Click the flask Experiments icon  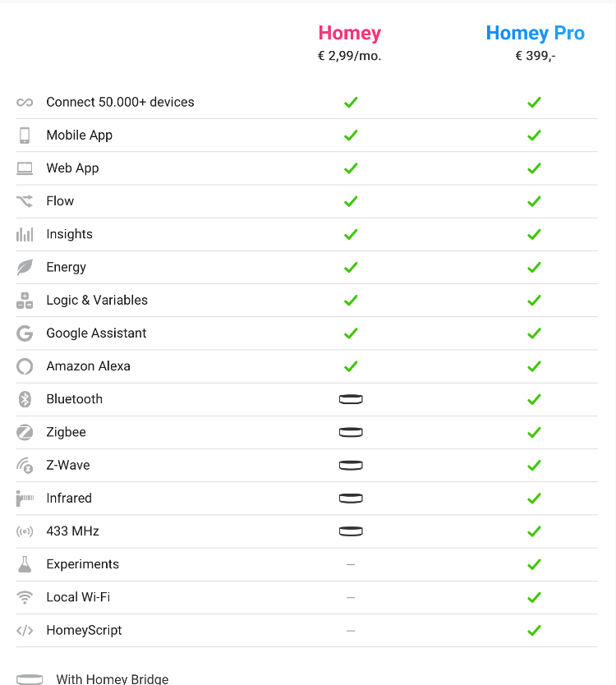(x=25, y=564)
